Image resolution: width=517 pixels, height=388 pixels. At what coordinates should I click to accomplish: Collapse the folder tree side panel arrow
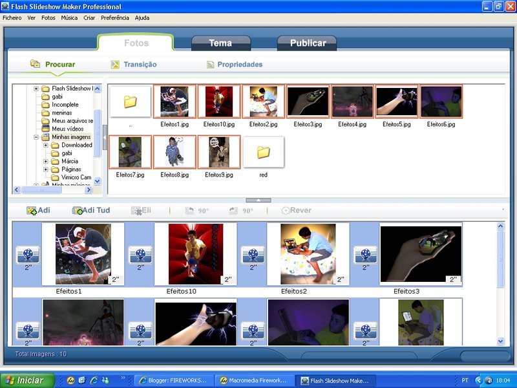105,138
